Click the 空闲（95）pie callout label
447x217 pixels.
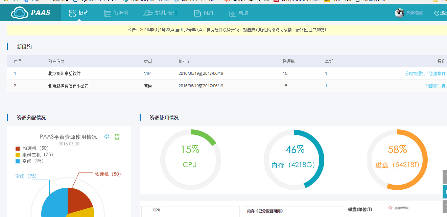tap(26, 176)
